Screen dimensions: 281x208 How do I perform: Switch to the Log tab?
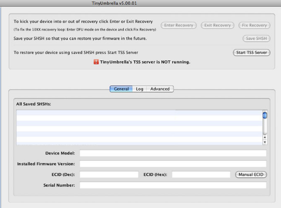click(x=139, y=89)
